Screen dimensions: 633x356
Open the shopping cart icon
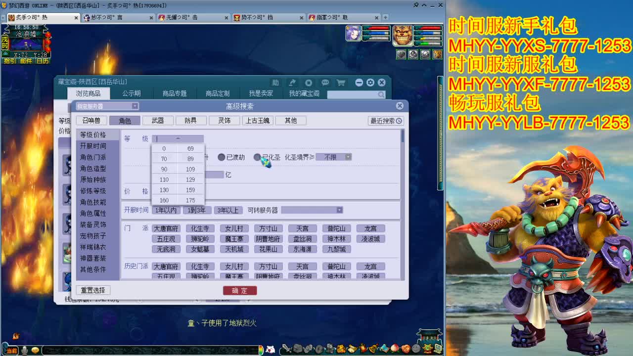341,83
